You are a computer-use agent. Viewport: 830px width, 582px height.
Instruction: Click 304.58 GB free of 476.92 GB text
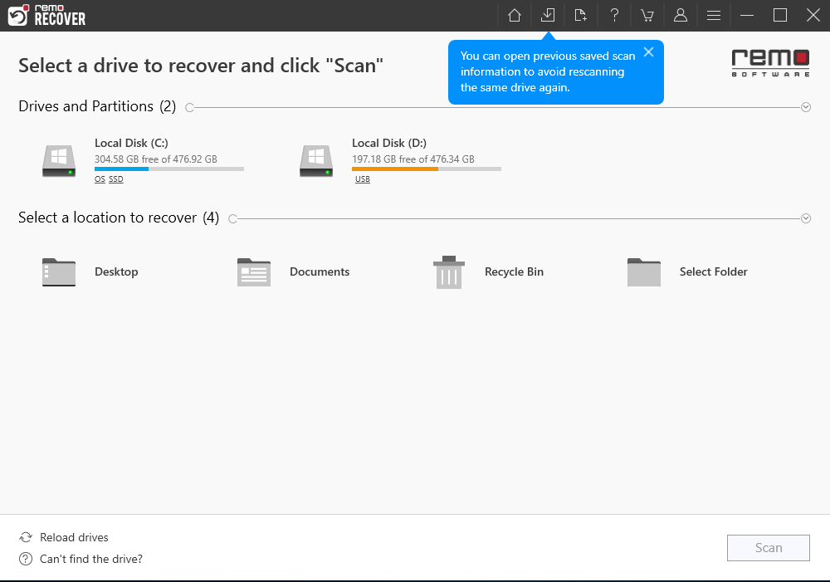tap(156, 159)
